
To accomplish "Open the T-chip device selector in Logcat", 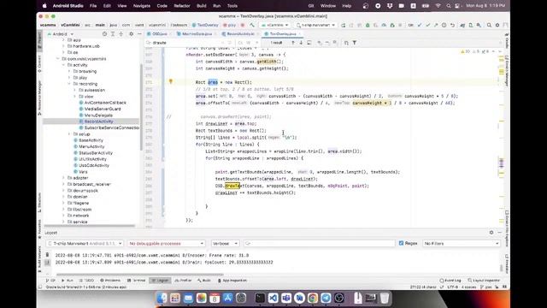I will tap(85, 243).
